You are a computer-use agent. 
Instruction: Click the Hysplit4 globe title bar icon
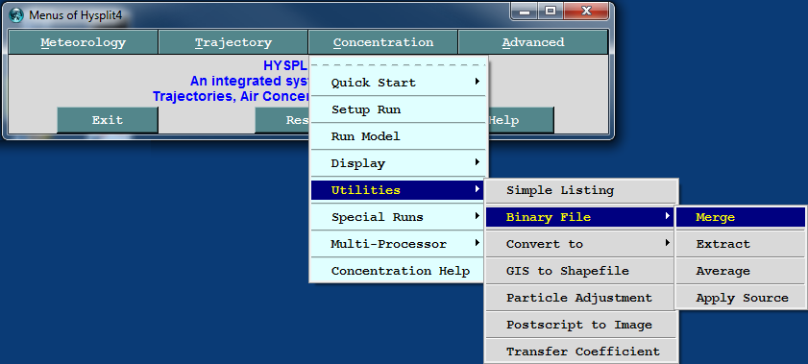coord(16,15)
